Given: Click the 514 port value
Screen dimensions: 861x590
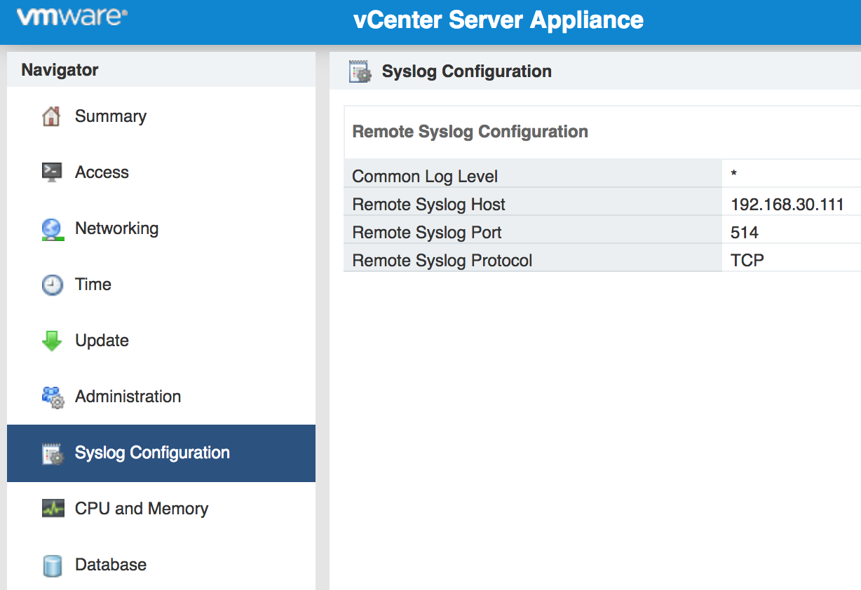Looking at the screenshot, I should click(x=745, y=233).
